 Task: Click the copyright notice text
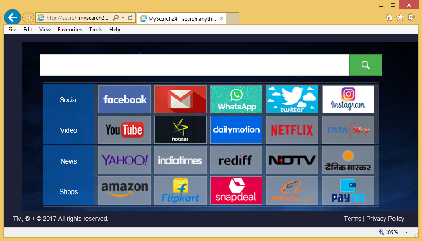(61, 219)
